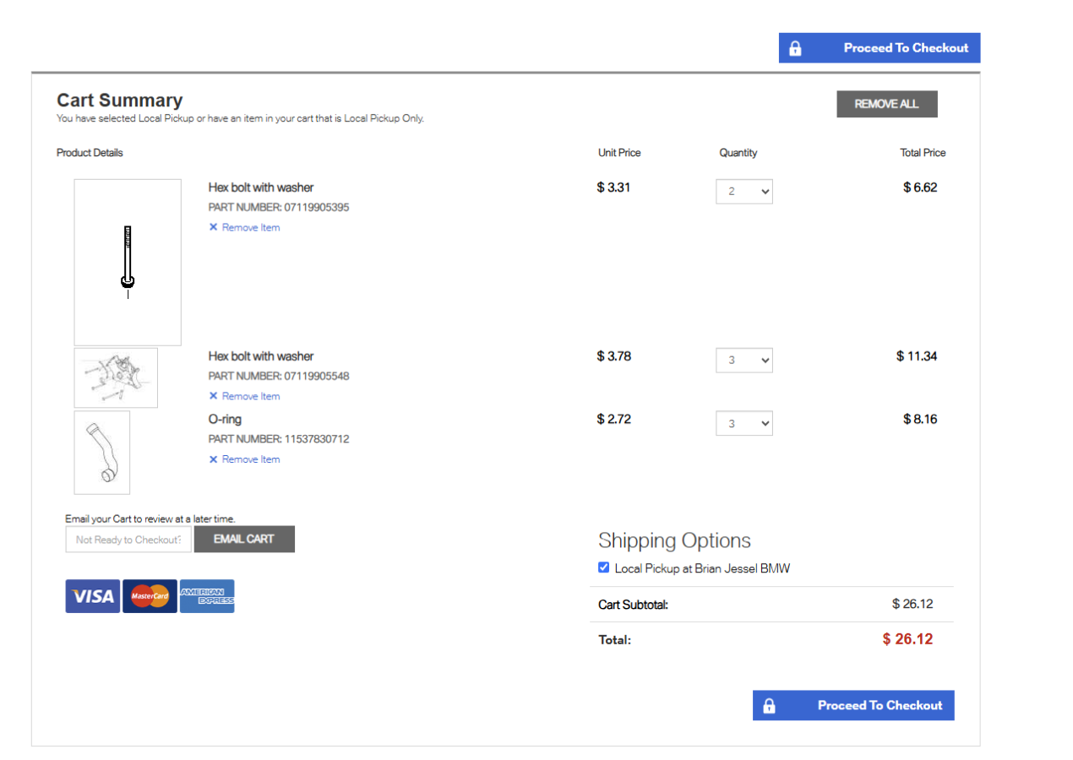This screenshot has width=1073, height=760.
Task: View the single hex bolt product thumbnail
Action: (x=128, y=262)
